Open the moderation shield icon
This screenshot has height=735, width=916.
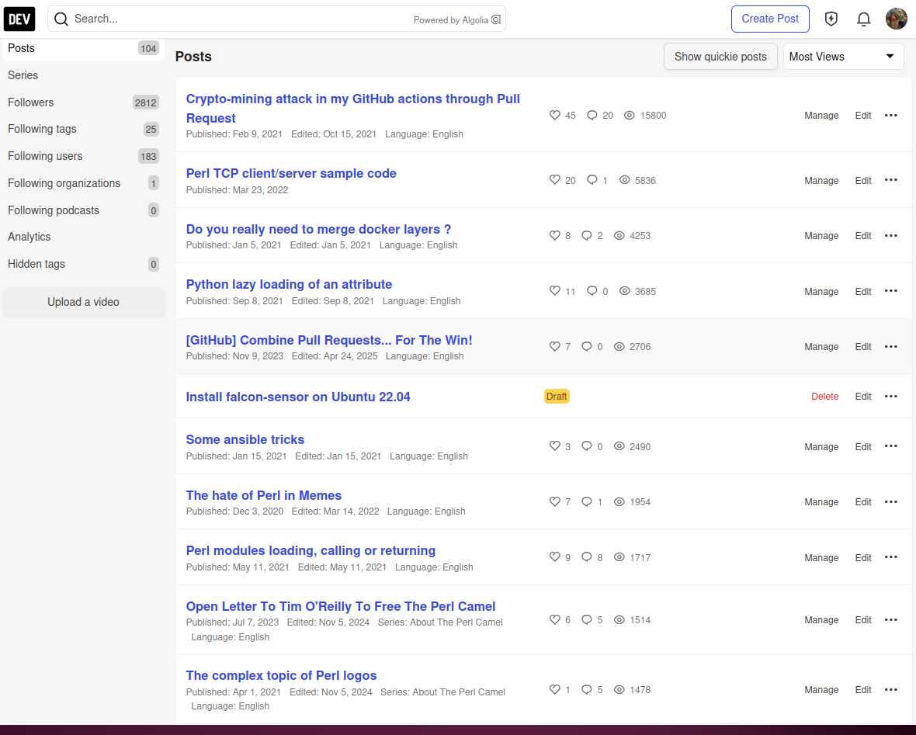pos(831,19)
